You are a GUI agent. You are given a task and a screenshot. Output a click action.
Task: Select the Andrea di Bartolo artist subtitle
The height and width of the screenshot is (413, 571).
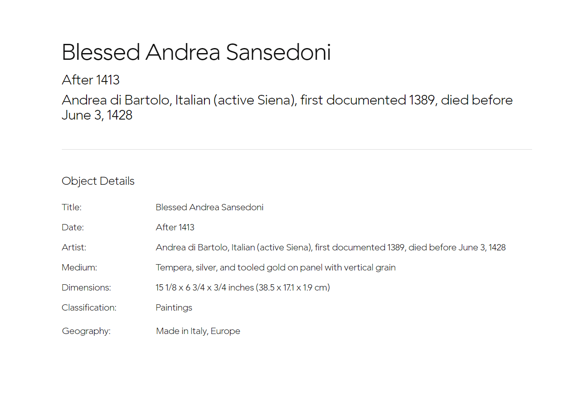tap(287, 107)
